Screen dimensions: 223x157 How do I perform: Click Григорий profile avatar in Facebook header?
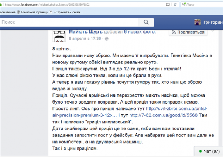(x=198, y=22)
